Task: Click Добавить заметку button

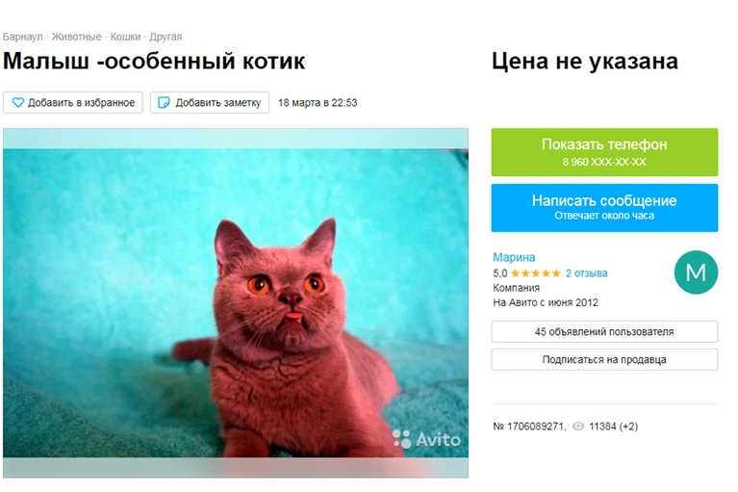Action: [210, 102]
